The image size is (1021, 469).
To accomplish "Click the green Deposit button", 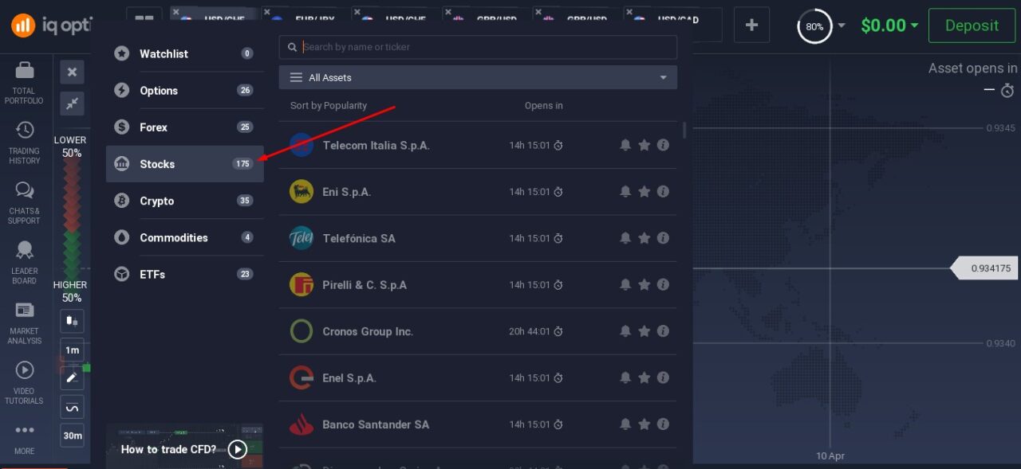I will tap(971, 25).
